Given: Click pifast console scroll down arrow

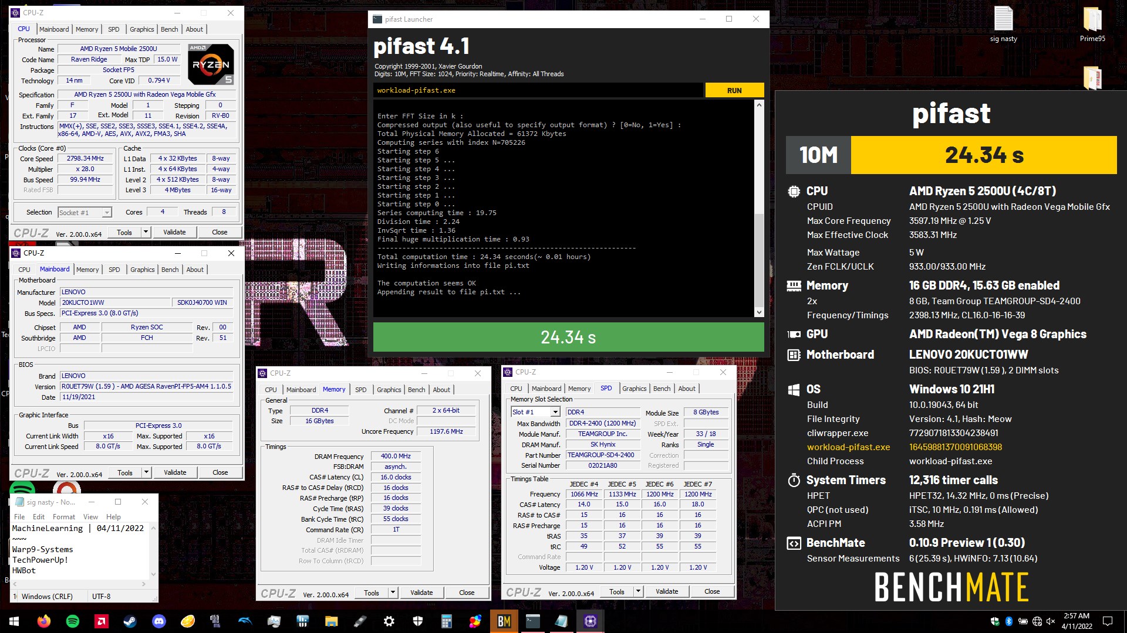Looking at the screenshot, I should click(x=759, y=312).
